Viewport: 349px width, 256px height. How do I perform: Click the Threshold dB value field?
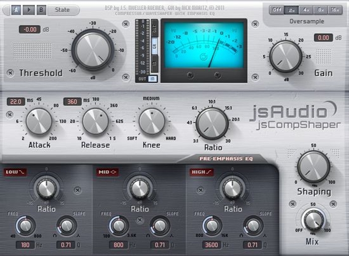(29, 29)
